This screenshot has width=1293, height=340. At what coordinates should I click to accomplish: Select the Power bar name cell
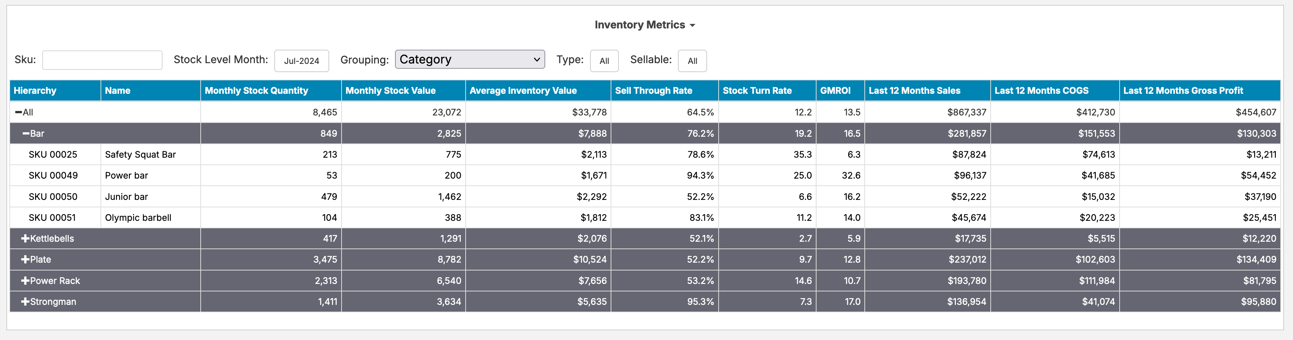click(126, 176)
